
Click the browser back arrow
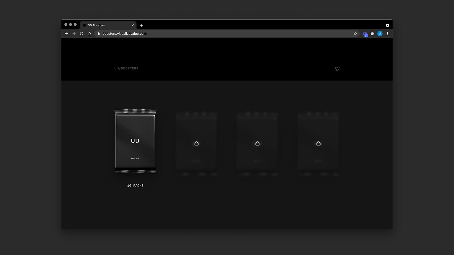coord(66,34)
